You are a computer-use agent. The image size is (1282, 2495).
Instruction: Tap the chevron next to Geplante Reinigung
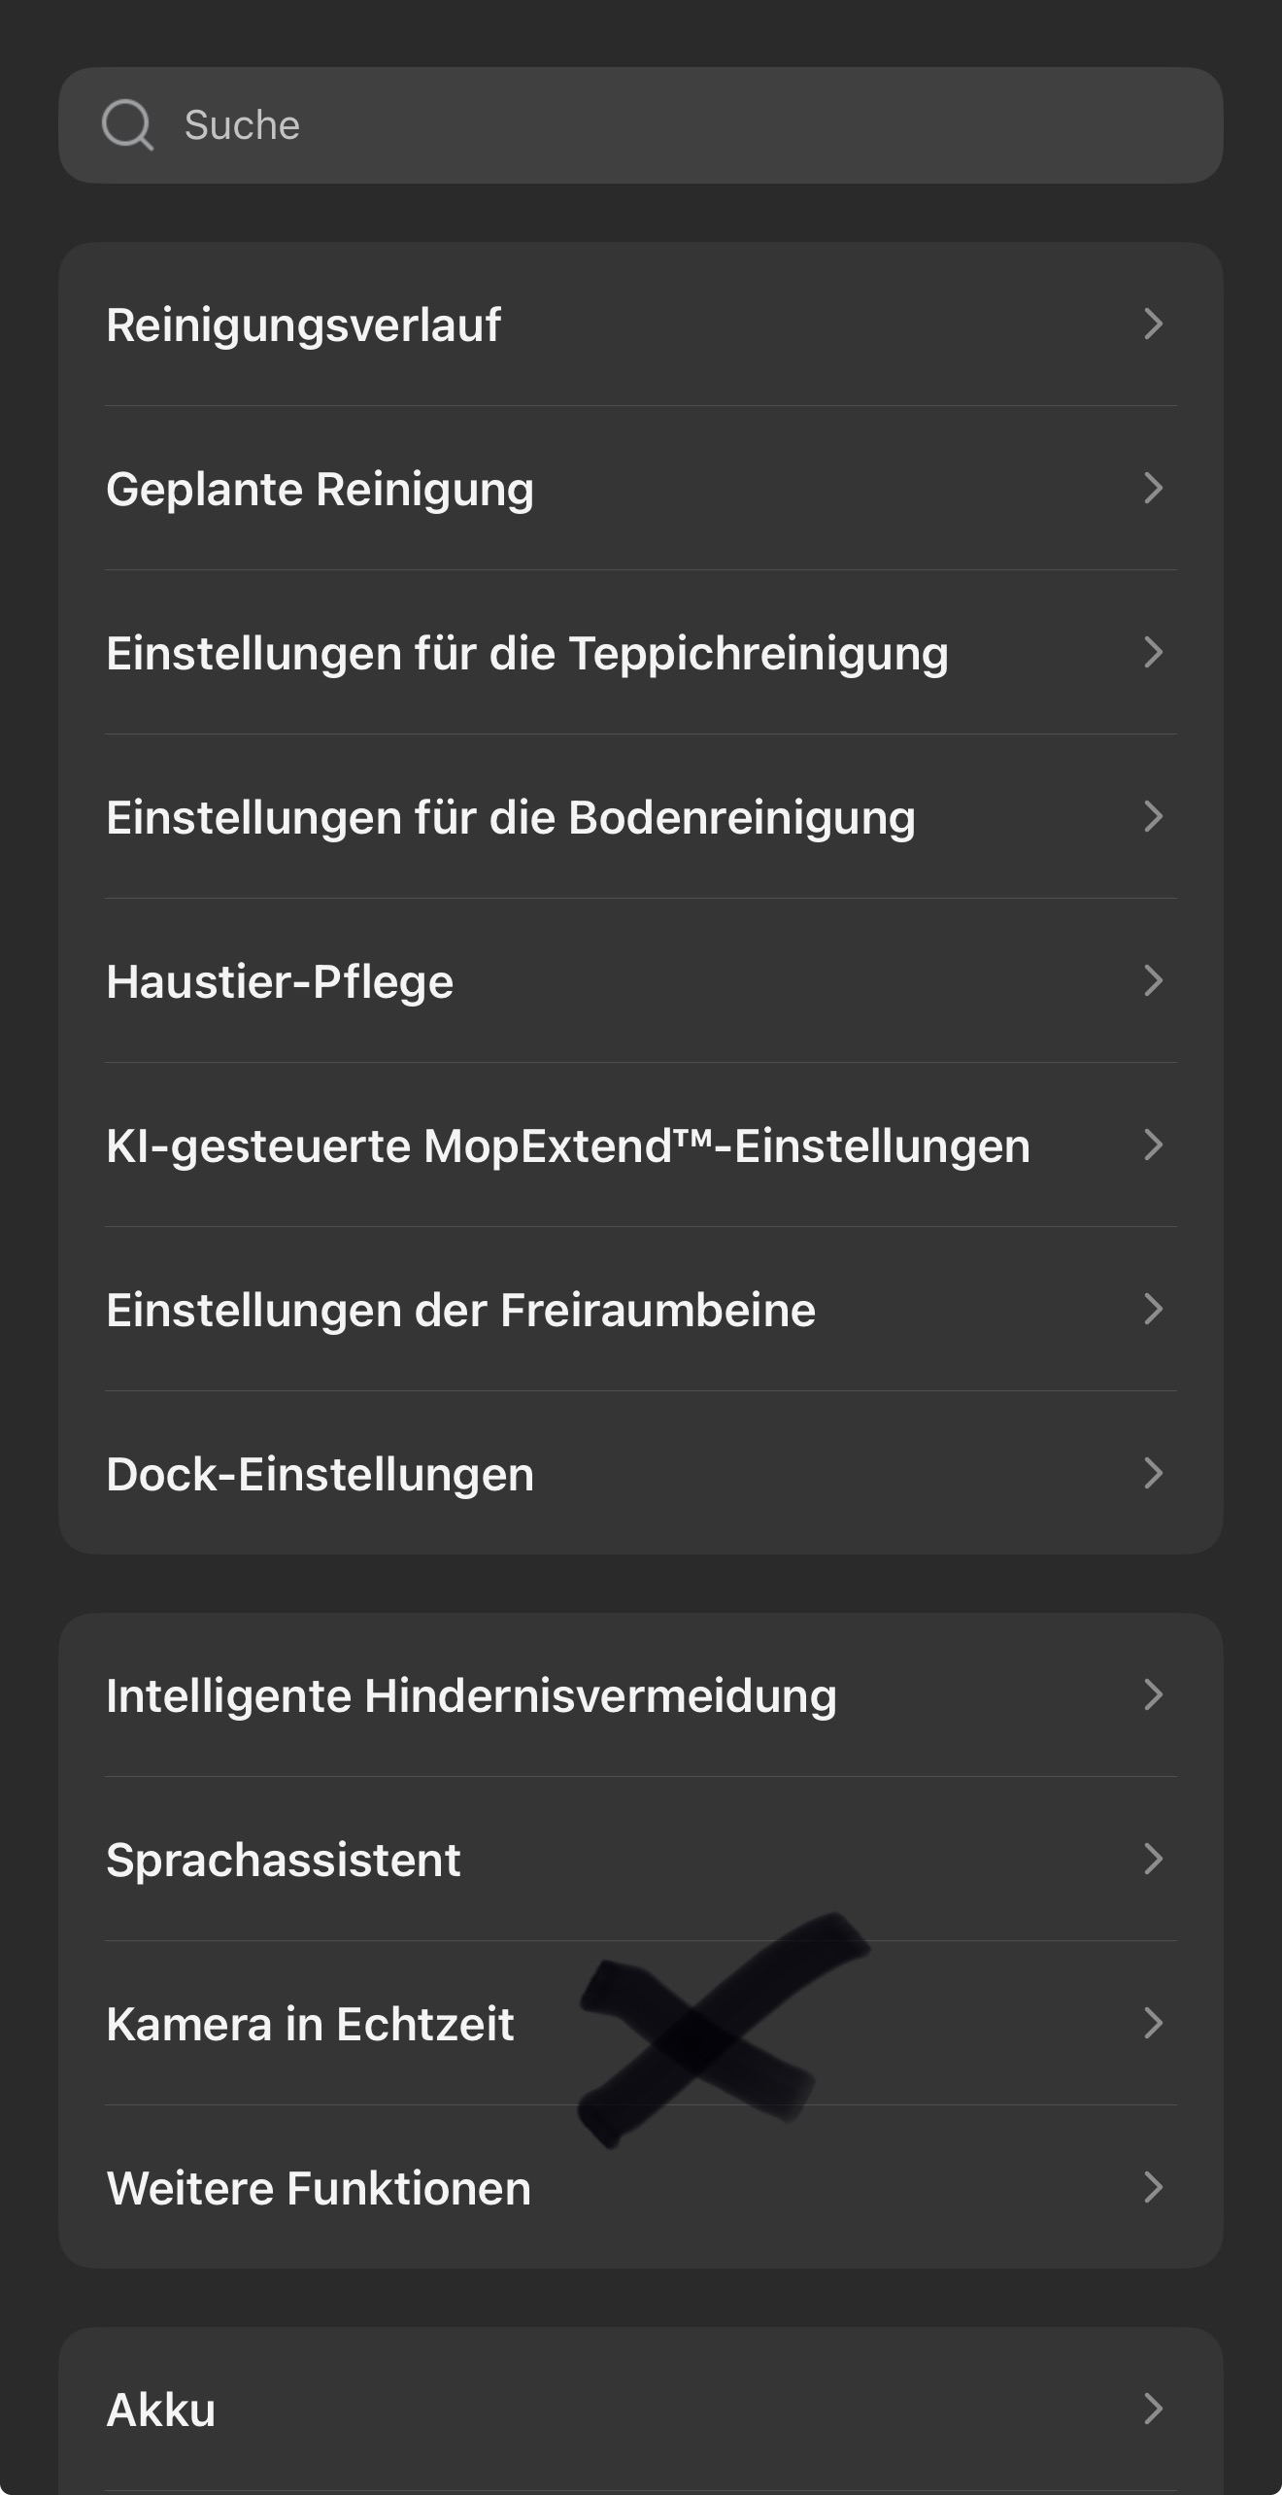(1153, 488)
